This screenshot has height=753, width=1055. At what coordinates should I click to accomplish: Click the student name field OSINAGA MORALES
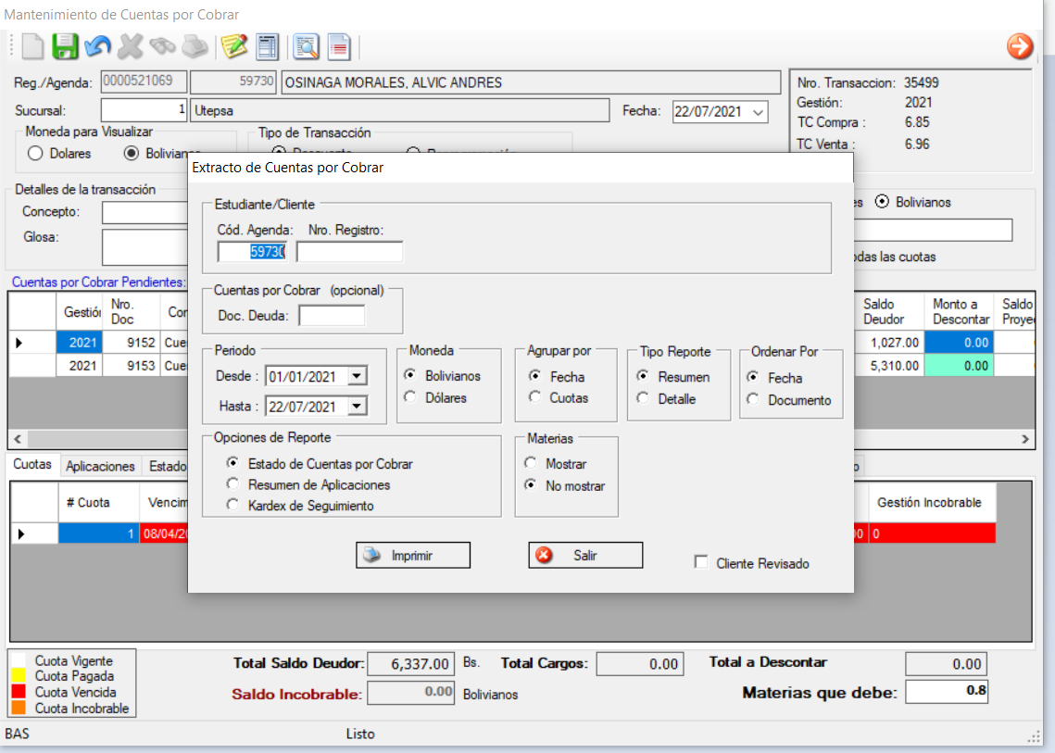click(x=531, y=82)
